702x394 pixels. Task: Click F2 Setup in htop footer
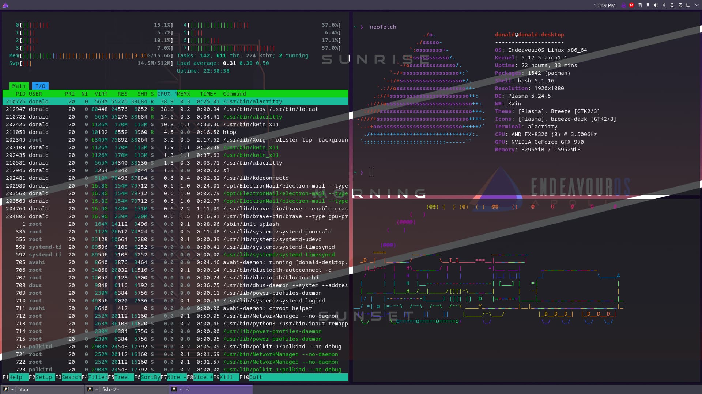click(42, 377)
